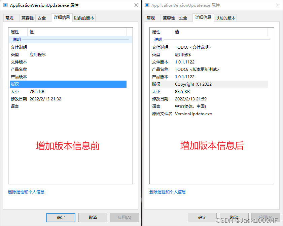Open 安全 tab in left window
The image size is (283, 226).
pos(43,18)
